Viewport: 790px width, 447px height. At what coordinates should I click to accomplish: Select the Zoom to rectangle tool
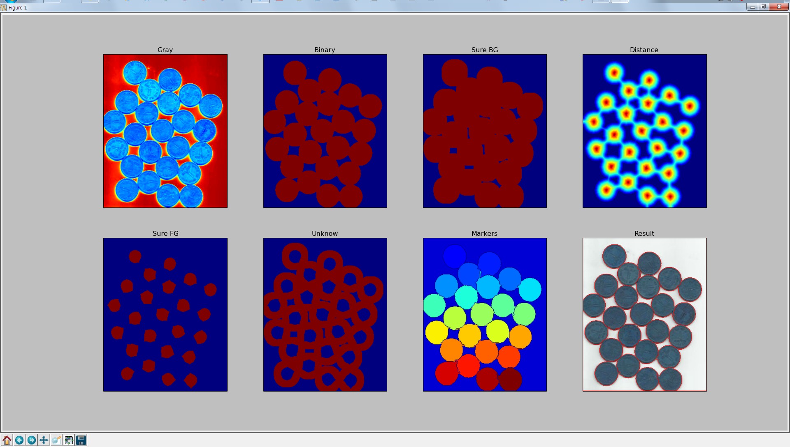56,440
